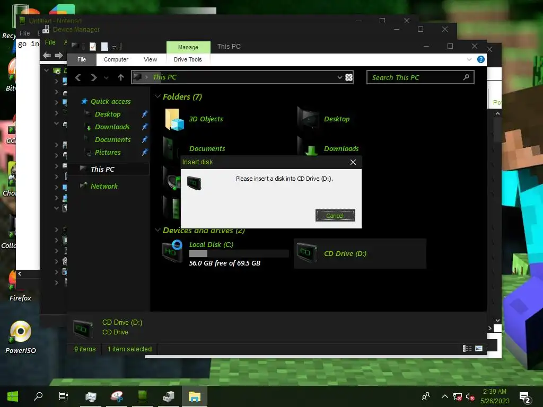The width and height of the screenshot is (543, 407).
Task: Open the Computer ribbon tab
Action: pyautogui.click(x=116, y=59)
